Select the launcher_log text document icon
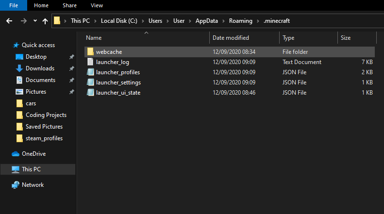The height and width of the screenshot is (214, 384). (90, 62)
